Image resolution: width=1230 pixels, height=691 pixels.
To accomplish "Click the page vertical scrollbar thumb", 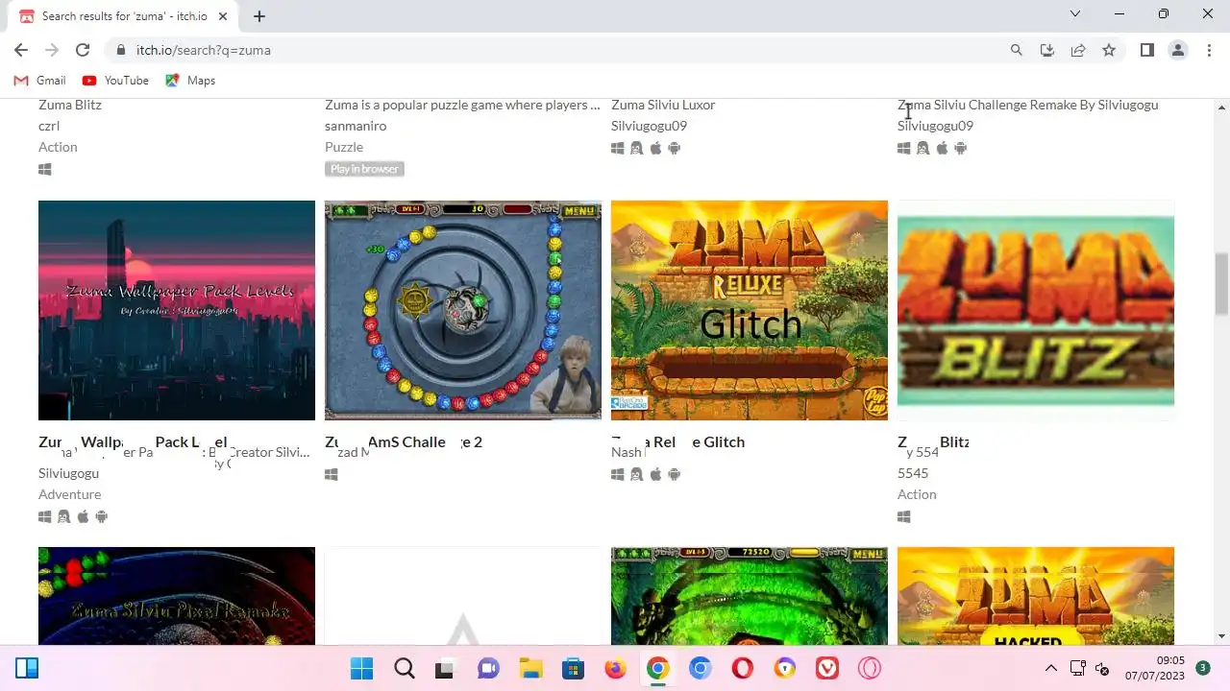I will pos(1221,283).
